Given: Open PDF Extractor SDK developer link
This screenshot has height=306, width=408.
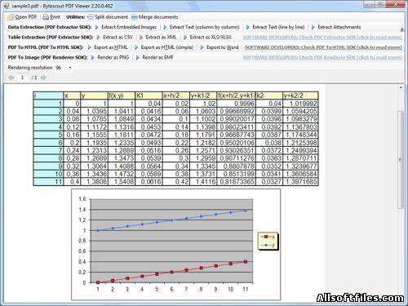Looking at the screenshot, I should (322, 37).
